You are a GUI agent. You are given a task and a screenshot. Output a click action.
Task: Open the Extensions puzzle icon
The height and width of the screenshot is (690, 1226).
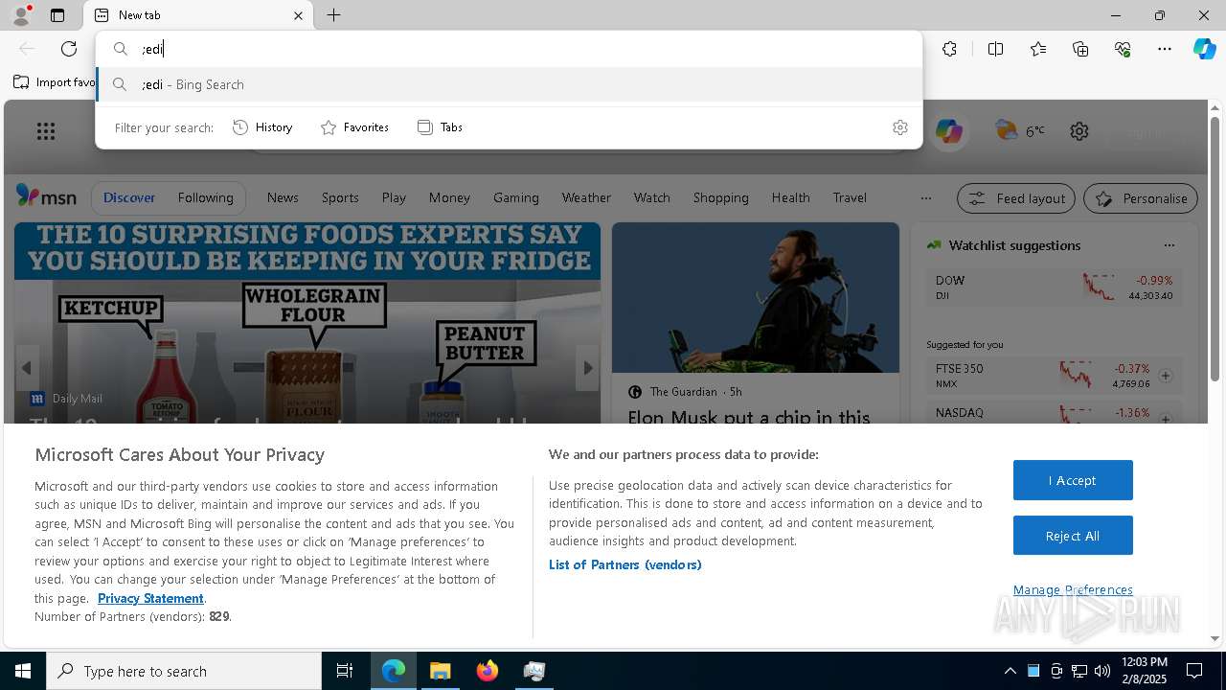click(x=949, y=49)
